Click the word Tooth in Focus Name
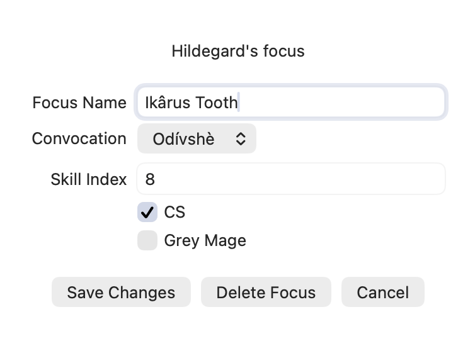Viewport: 475px width, 341px height. [x=216, y=103]
